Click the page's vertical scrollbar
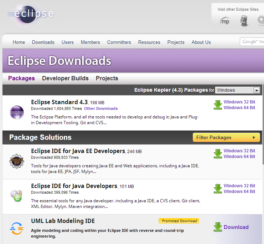The width and height of the screenshot is (264, 244). point(263,124)
